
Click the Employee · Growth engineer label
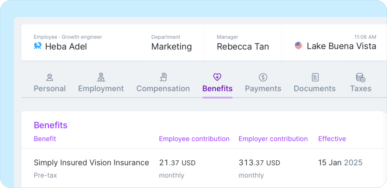click(68, 37)
